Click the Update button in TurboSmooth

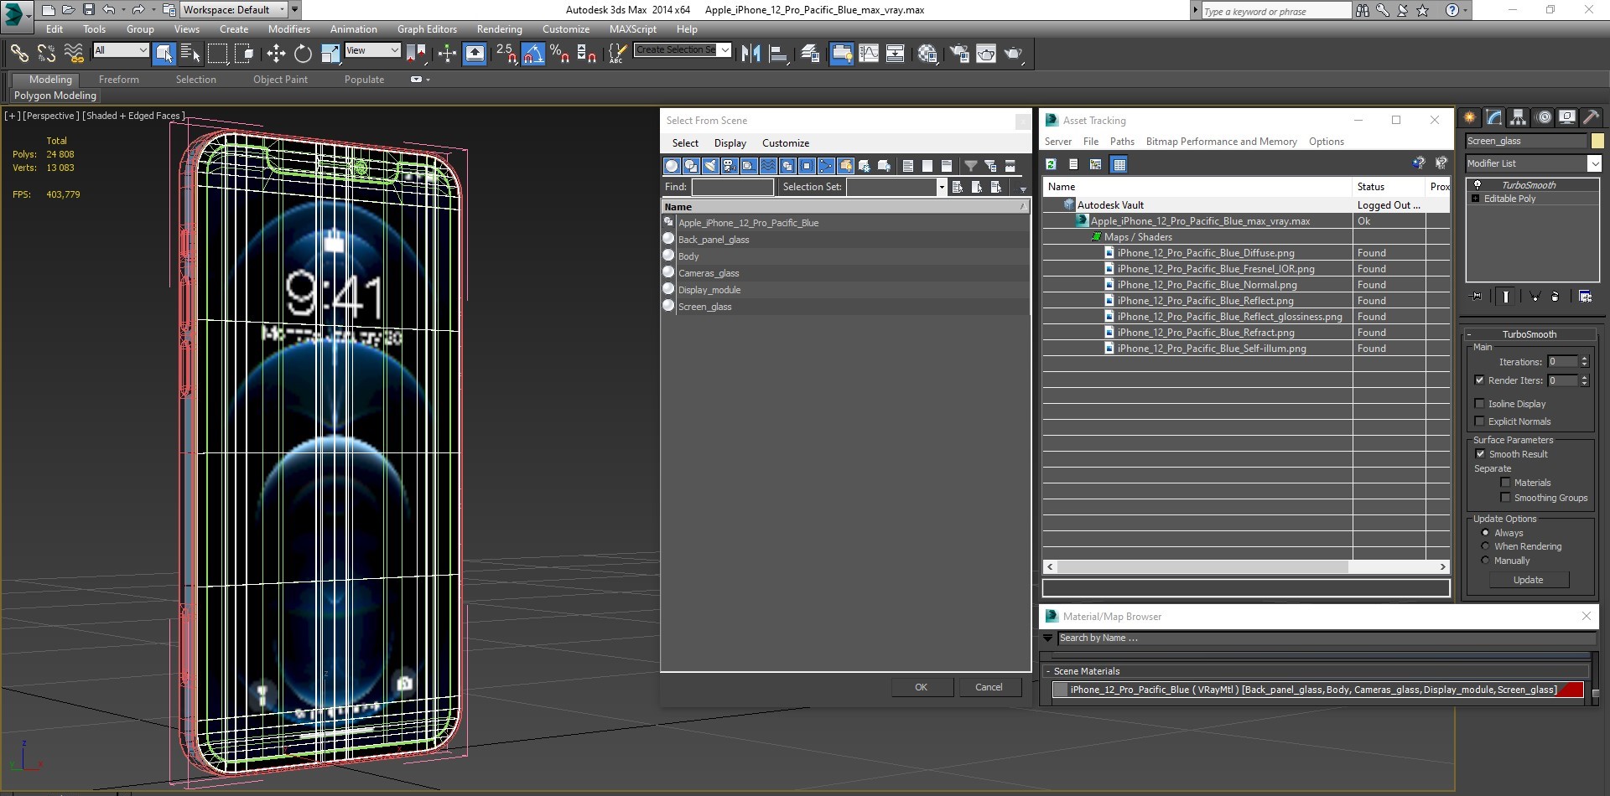(1528, 580)
